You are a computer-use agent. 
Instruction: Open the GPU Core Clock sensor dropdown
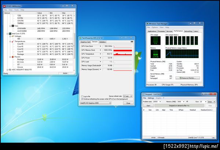100,46
